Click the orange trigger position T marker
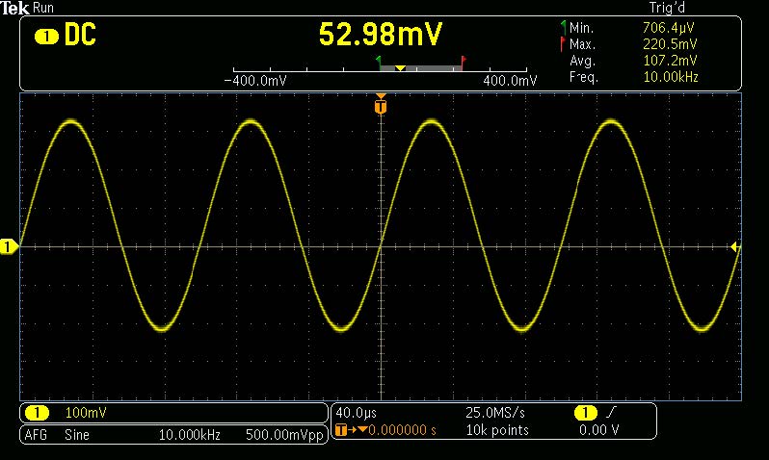The width and height of the screenshot is (769, 460). [x=381, y=106]
